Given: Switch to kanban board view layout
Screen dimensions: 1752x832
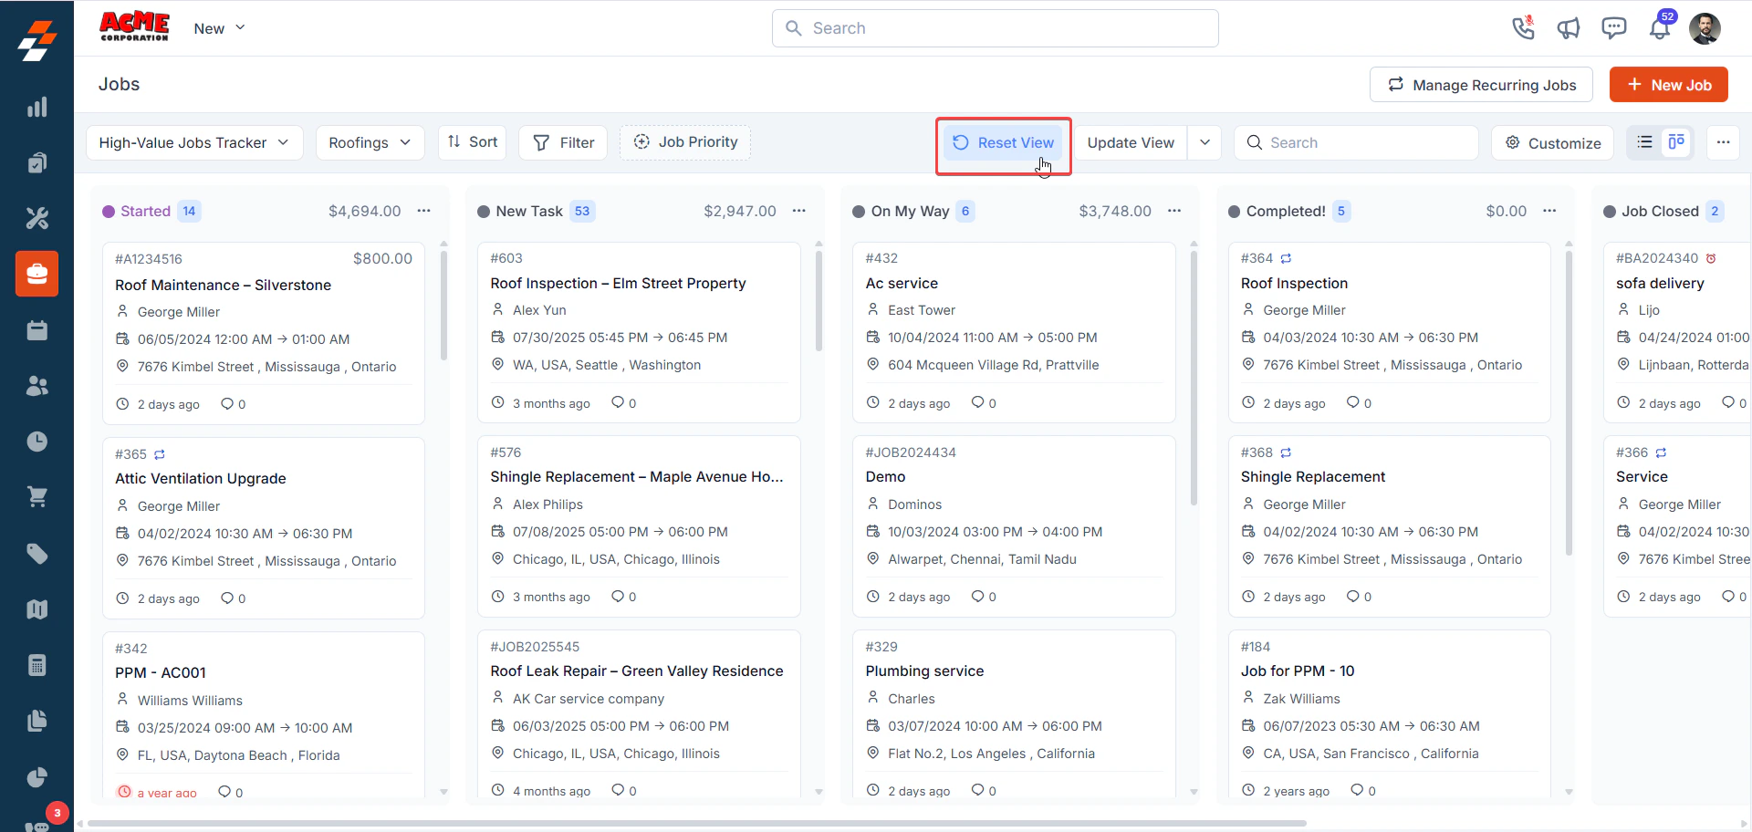Looking at the screenshot, I should pyautogui.click(x=1676, y=142).
